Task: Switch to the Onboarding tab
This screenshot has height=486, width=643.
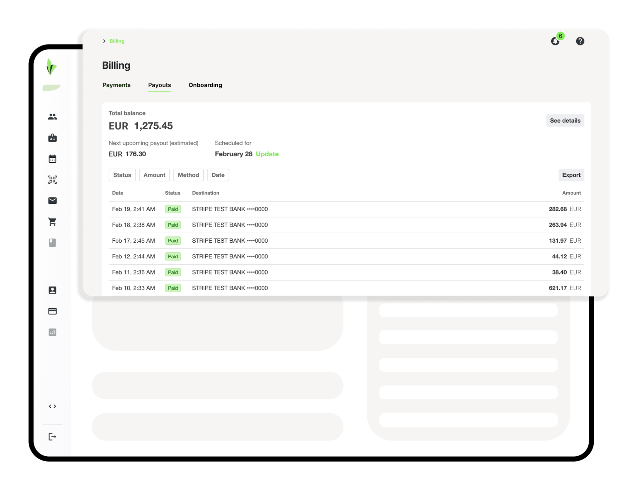Action: tap(205, 85)
